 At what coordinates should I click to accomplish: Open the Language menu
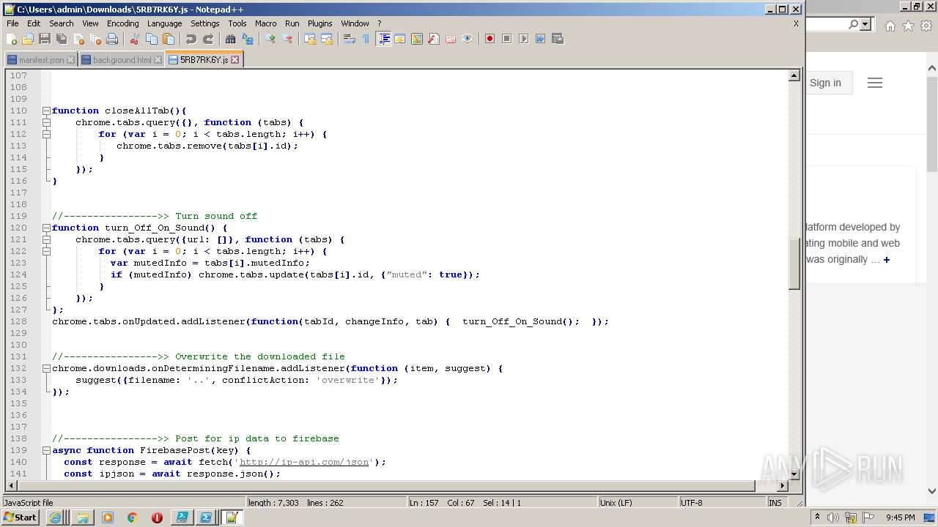pos(164,23)
